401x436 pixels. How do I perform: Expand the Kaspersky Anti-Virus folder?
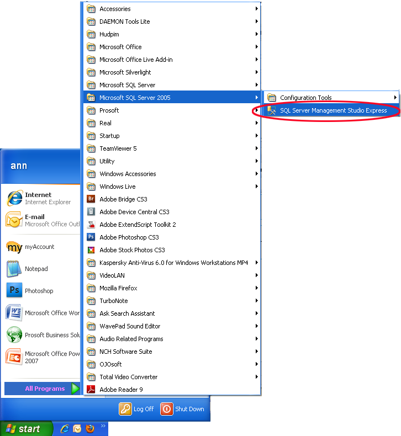tap(173, 263)
